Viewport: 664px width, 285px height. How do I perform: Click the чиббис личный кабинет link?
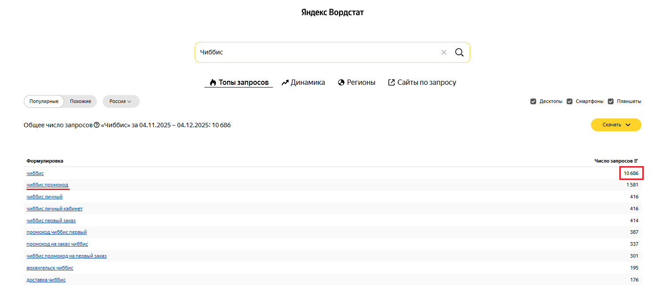coord(54,209)
